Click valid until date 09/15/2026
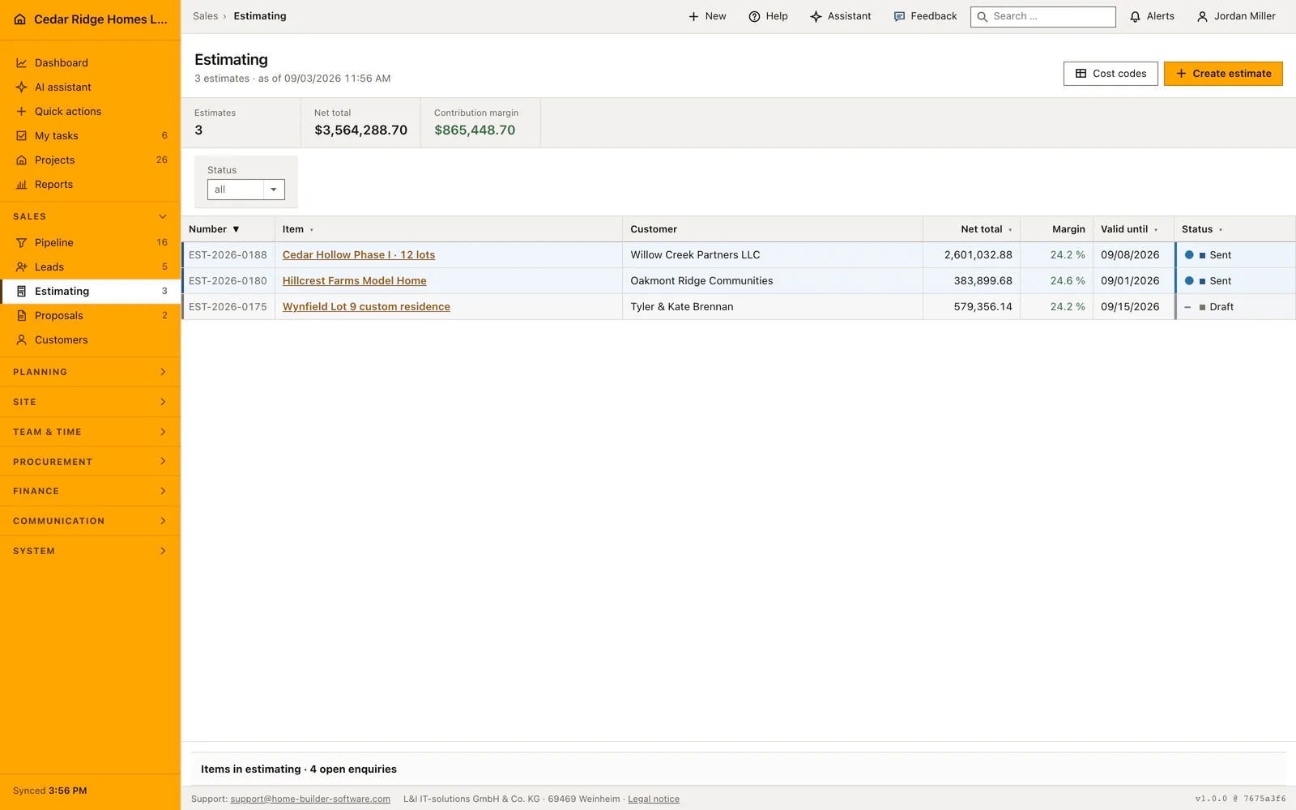 click(1130, 306)
